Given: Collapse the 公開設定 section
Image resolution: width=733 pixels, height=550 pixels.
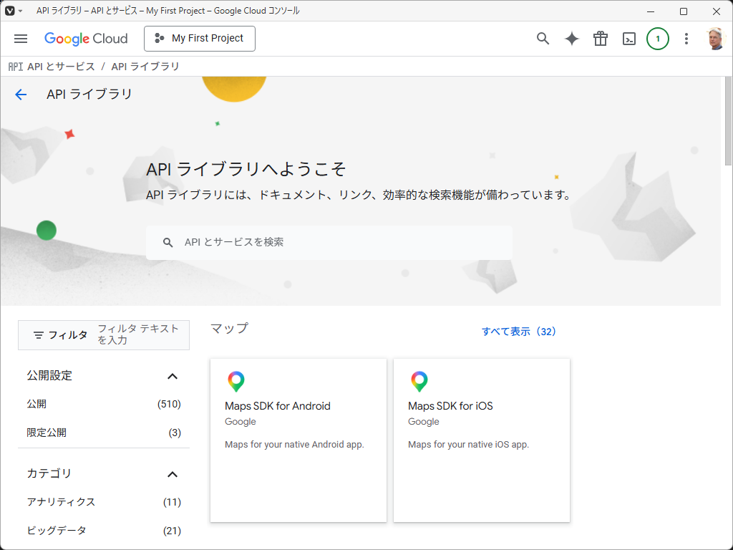Looking at the screenshot, I should 172,375.
